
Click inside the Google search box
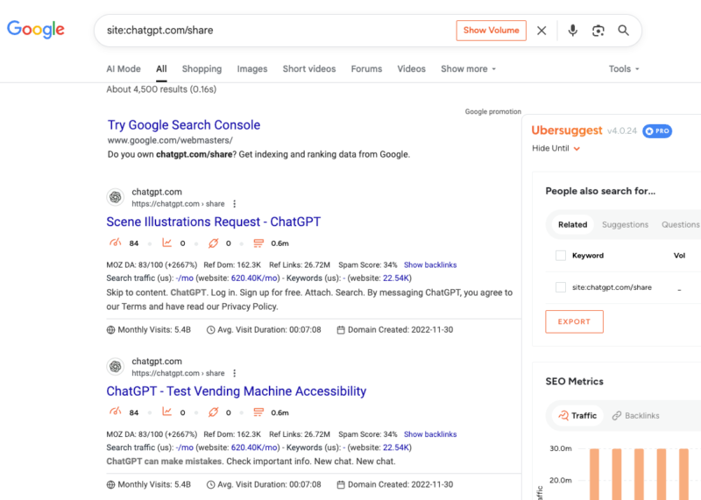tap(280, 31)
